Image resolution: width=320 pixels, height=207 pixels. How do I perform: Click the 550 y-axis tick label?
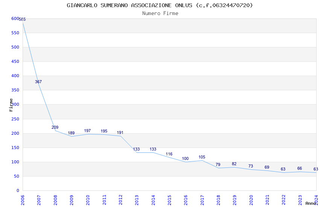15,33
